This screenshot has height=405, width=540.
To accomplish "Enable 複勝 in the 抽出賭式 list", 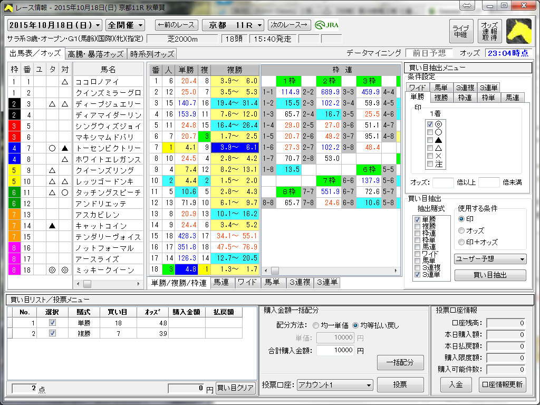I will pyautogui.click(x=418, y=227).
